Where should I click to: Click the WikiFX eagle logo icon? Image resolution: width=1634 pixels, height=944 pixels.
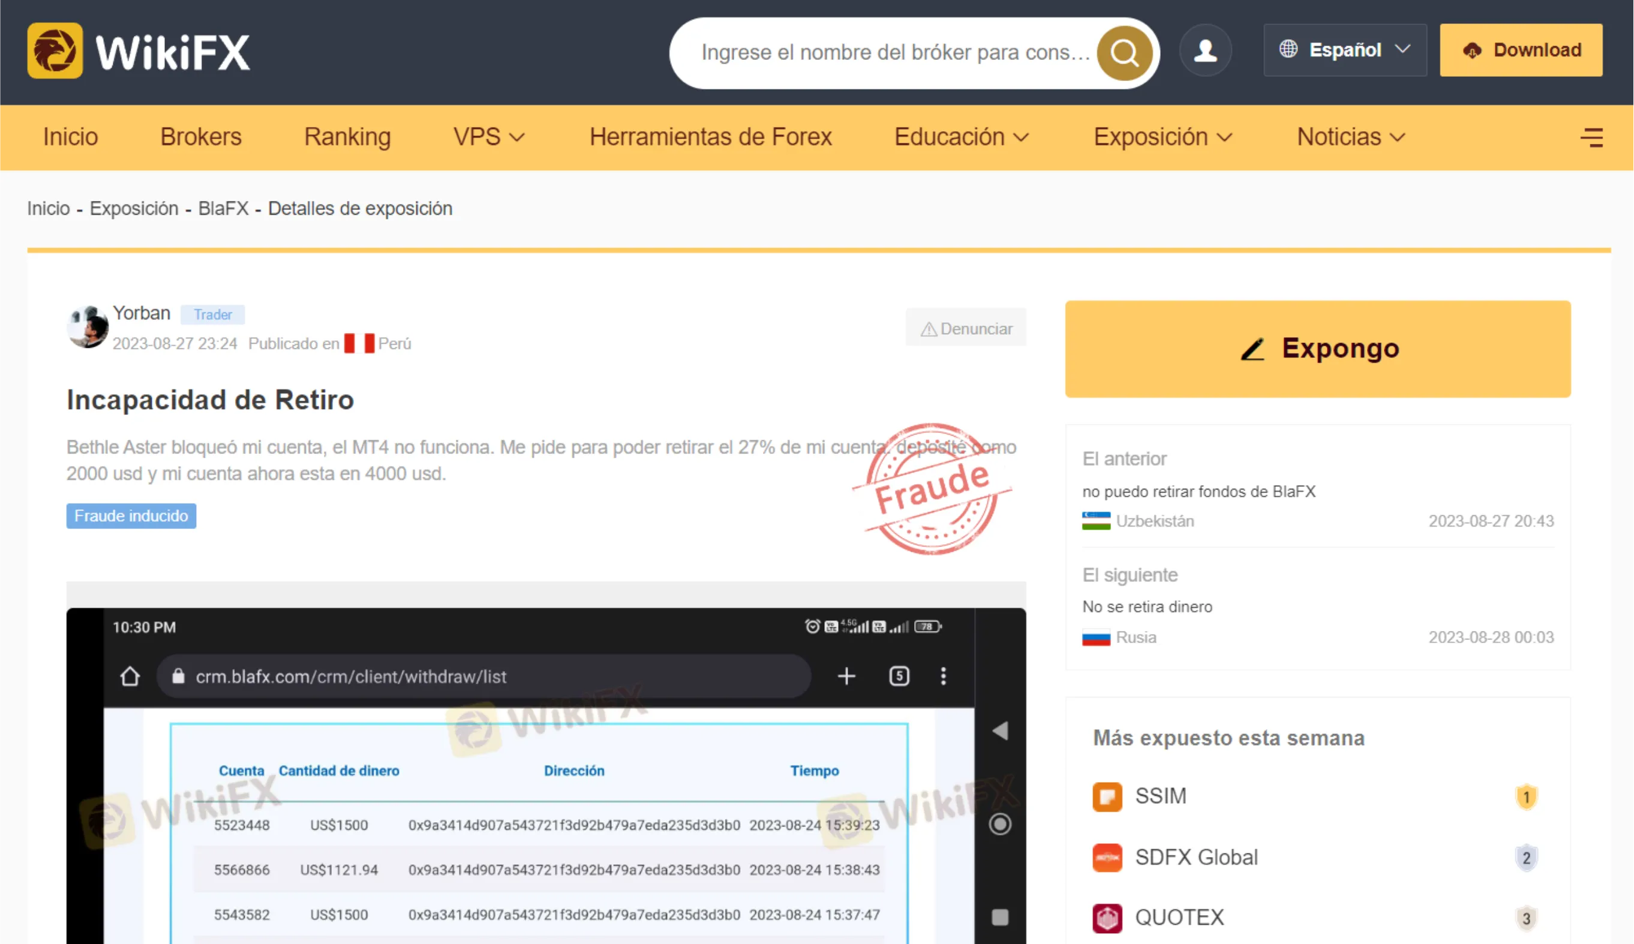pyautogui.click(x=55, y=50)
